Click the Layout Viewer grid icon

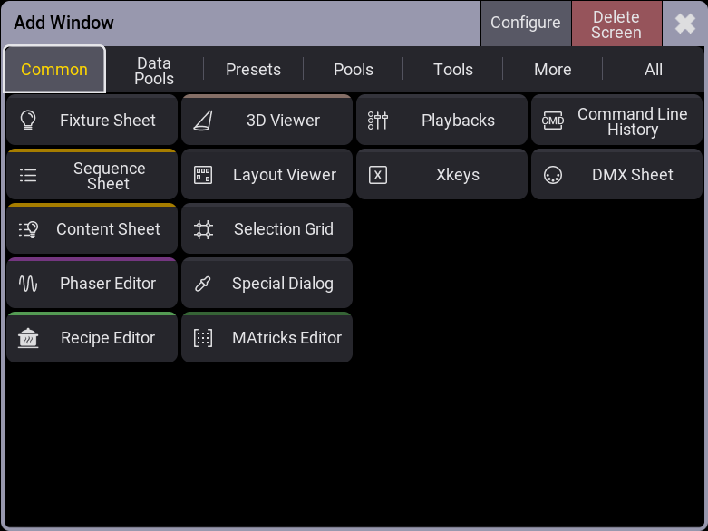[x=203, y=175]
